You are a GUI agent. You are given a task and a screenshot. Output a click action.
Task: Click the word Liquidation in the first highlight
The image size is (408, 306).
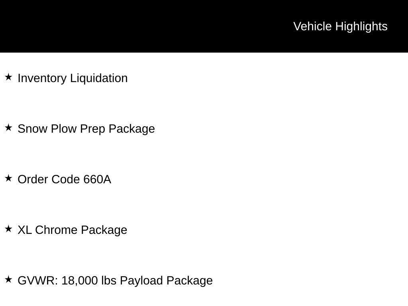point(99,78)
